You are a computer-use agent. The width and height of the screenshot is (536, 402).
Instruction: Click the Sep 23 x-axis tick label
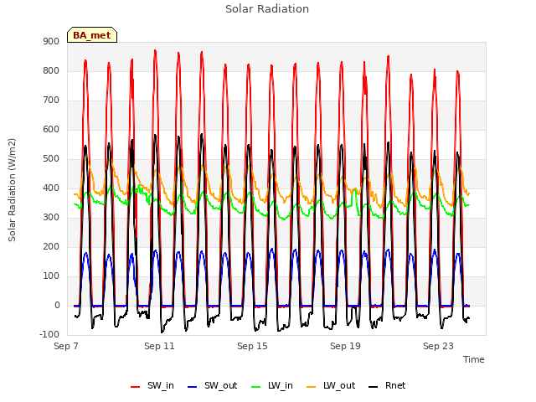pos(438,346)
